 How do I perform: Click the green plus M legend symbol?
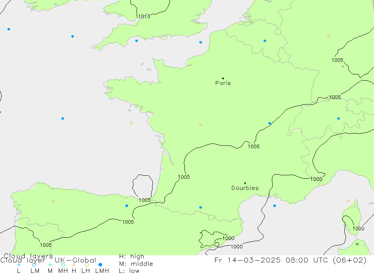click(x=50, y=265)
